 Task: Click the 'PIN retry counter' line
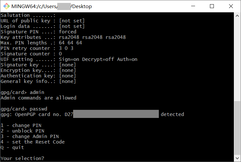point(37,48)
